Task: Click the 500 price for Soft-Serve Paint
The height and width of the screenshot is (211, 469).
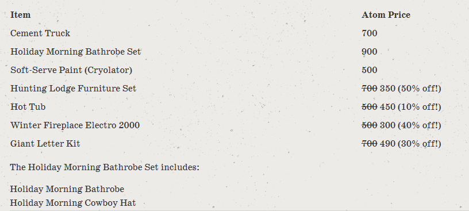Action: 370,70
